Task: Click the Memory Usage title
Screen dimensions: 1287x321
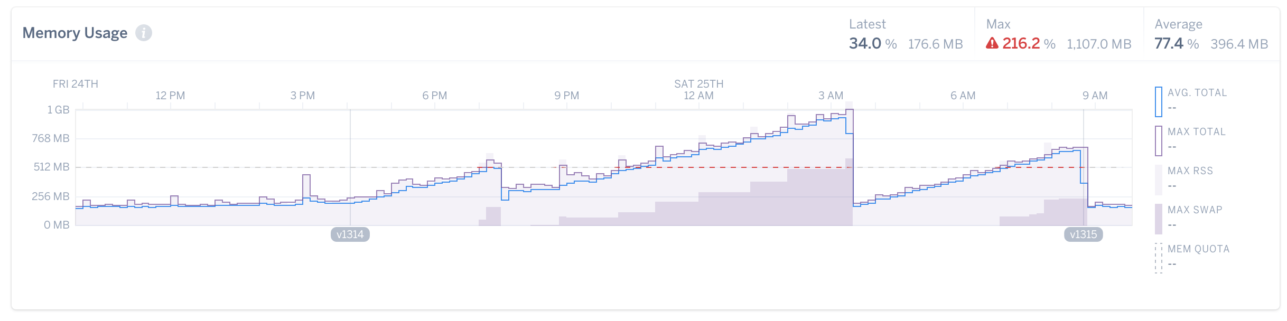Action: (75, 33)
